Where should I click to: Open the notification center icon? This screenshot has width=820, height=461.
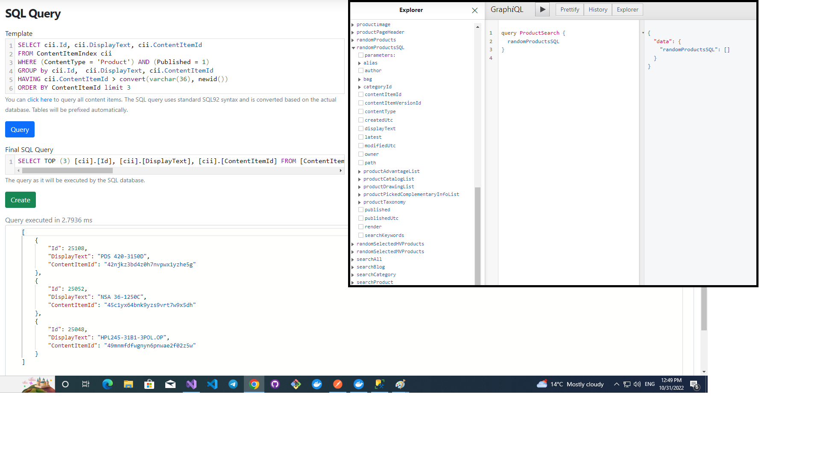coord(694,385)
